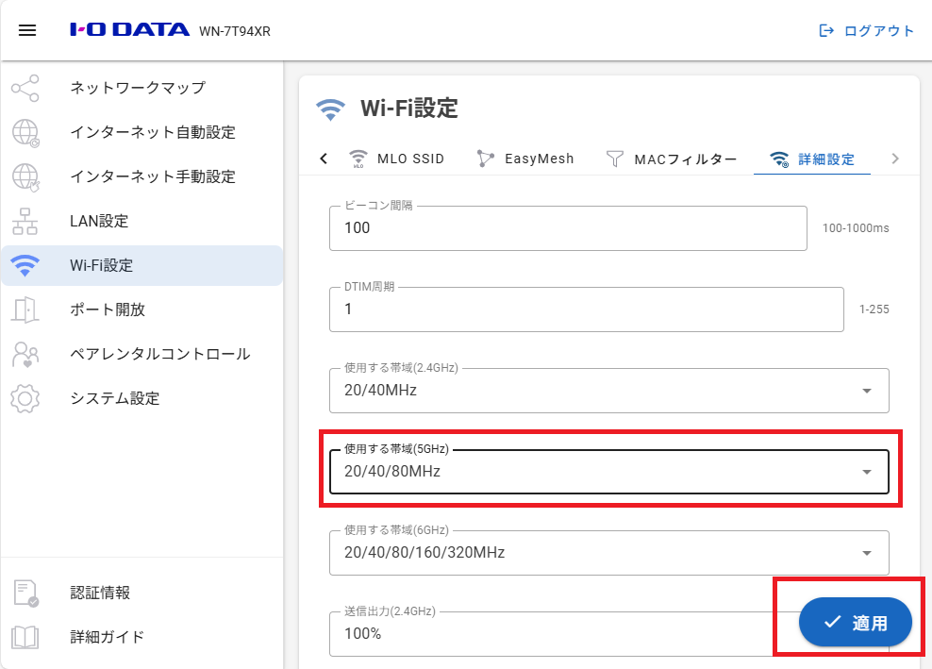The height and width of the screenshot is (669, 932).
Task: Switch to the MACフィルター tab
Action: coord(673,159)
